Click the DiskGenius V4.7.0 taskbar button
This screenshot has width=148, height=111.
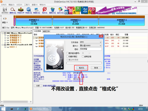click(40, 109)
